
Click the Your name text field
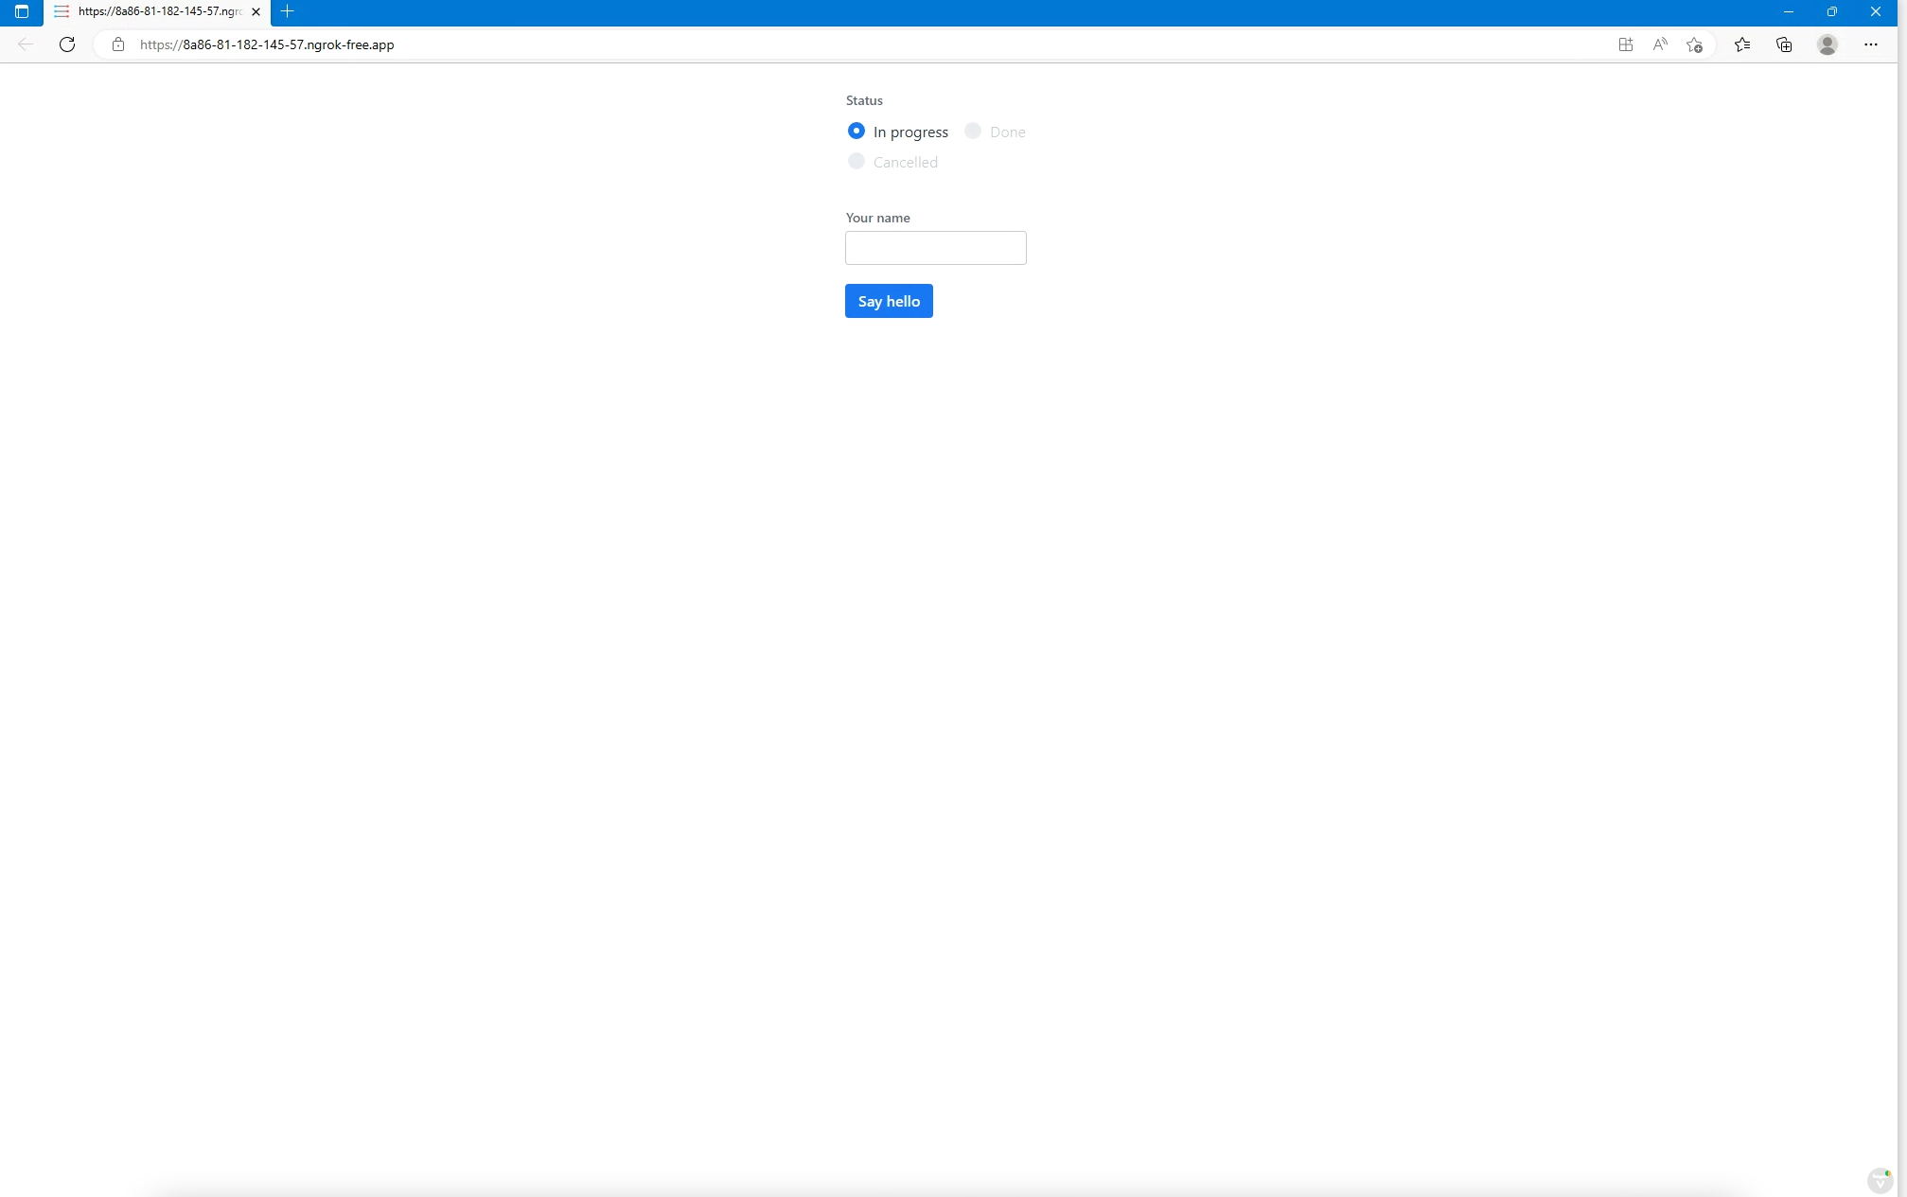[x=935, y=248]
